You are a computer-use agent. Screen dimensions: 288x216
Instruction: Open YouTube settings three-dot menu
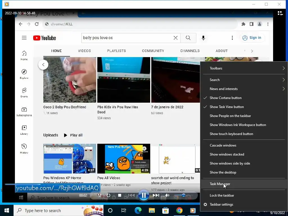pyautogui.click(x=232, y=38)
